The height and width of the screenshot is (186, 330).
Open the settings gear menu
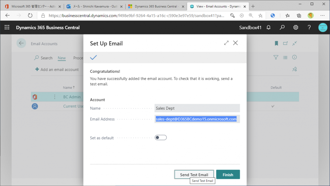click(296, 27)
